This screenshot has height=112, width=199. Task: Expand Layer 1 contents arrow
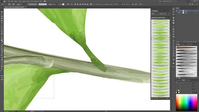pos(181,13)
